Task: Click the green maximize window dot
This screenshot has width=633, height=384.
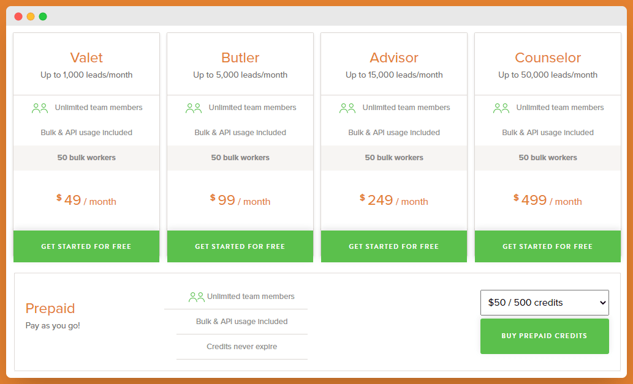Action: point(43,17)
